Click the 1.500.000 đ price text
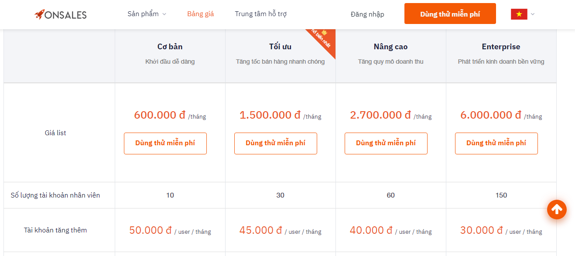 270,115
